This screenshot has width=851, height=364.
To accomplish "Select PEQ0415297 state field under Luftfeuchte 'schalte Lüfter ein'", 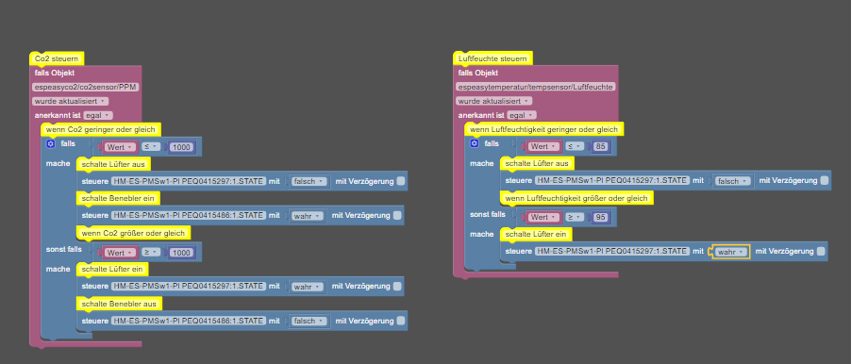I will tap(612, 251).
